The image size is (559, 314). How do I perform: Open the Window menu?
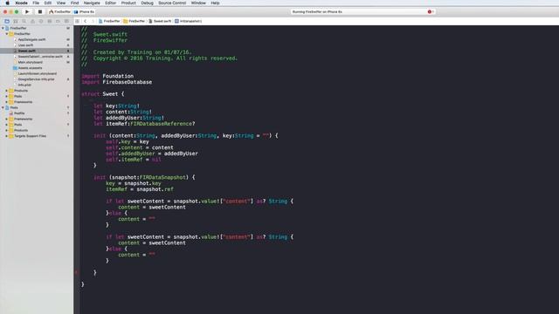(198, 3)
